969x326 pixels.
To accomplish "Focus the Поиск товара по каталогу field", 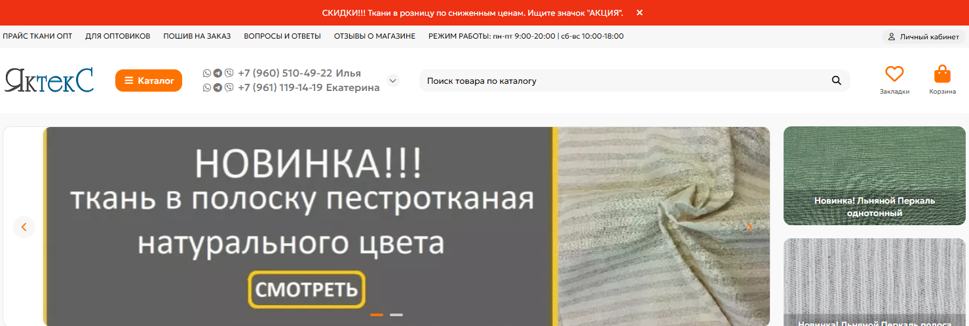I will pos(626,81).
